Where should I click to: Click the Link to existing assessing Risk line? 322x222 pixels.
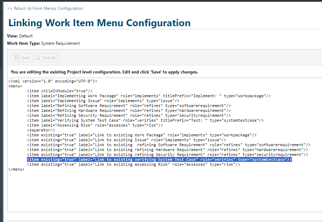click(x=134, y=164)
